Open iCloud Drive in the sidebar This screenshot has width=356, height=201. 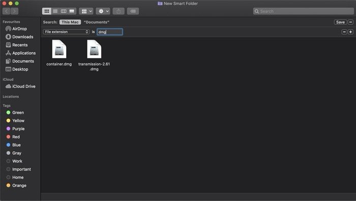coord(20,86)
